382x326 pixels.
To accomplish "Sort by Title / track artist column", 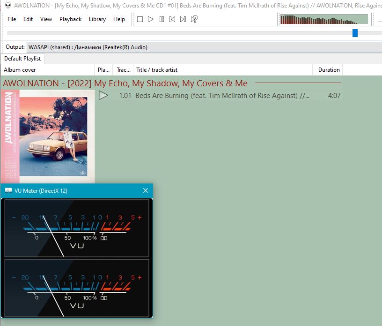I will [223, 70].
